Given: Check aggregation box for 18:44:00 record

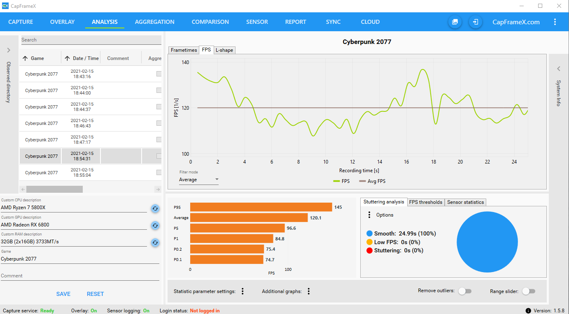Looking at the screenshot, I should coord(159,90).
